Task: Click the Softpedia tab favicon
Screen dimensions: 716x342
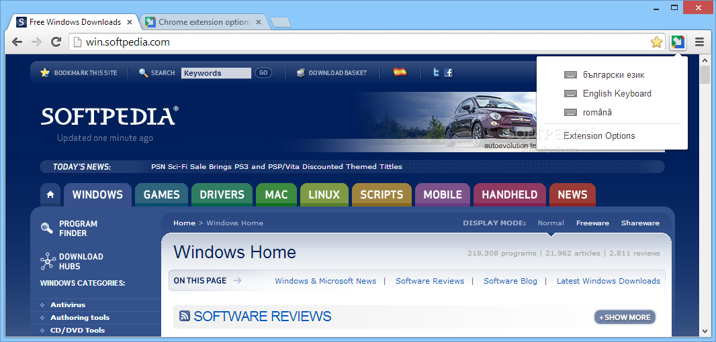Action: coord(21,22)
